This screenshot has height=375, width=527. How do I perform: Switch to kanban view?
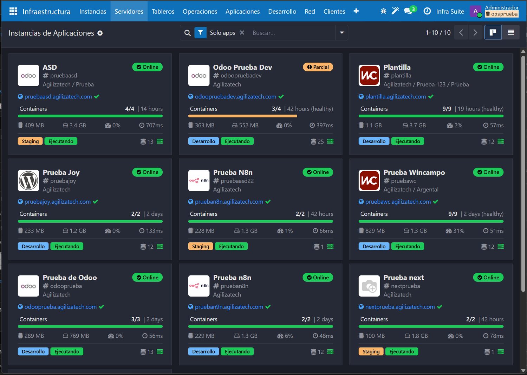pos(493,32)
